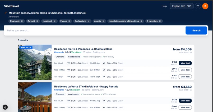Open the La Verte 27 balcony photo
The image size is (213, 112).
coord(35,97)
